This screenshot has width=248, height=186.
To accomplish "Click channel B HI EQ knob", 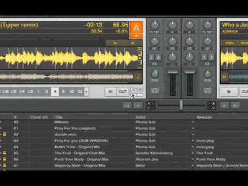I will tap(190, 25).
